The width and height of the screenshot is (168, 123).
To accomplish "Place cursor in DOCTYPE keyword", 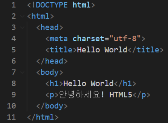I will [52, 5].
